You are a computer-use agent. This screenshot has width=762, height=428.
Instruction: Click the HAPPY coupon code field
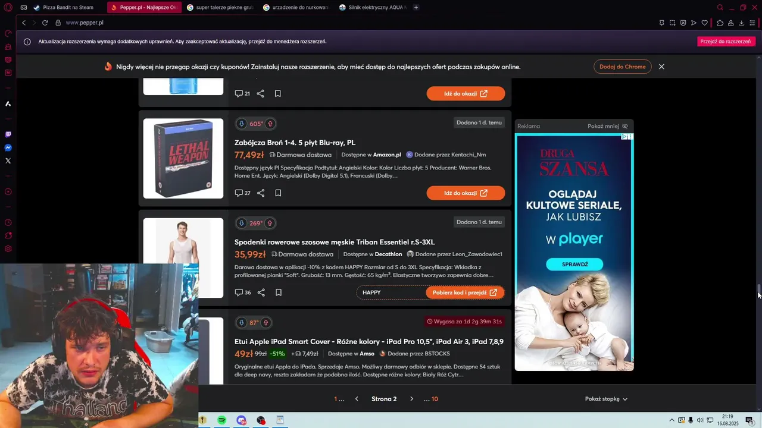391,292
